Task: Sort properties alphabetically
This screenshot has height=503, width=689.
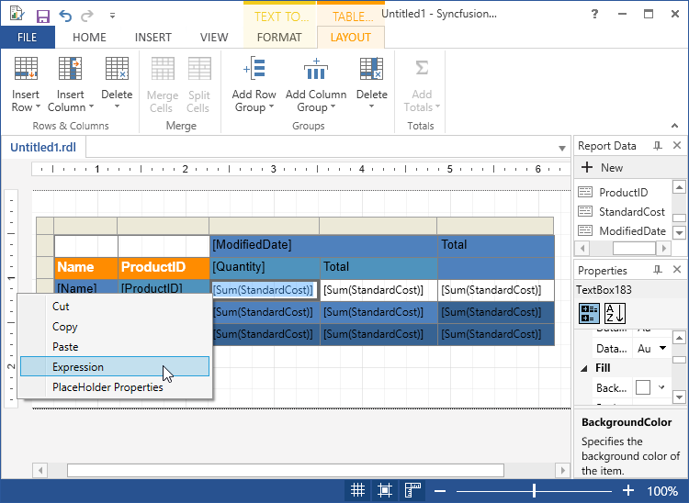Action: [614, 313]
